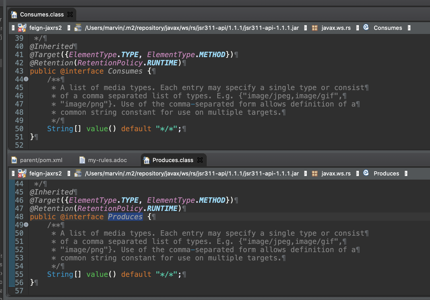The image size is (430, 300).
Task: Collapse the Javadoc comment at line 49 in Produces
Action: 26,225
